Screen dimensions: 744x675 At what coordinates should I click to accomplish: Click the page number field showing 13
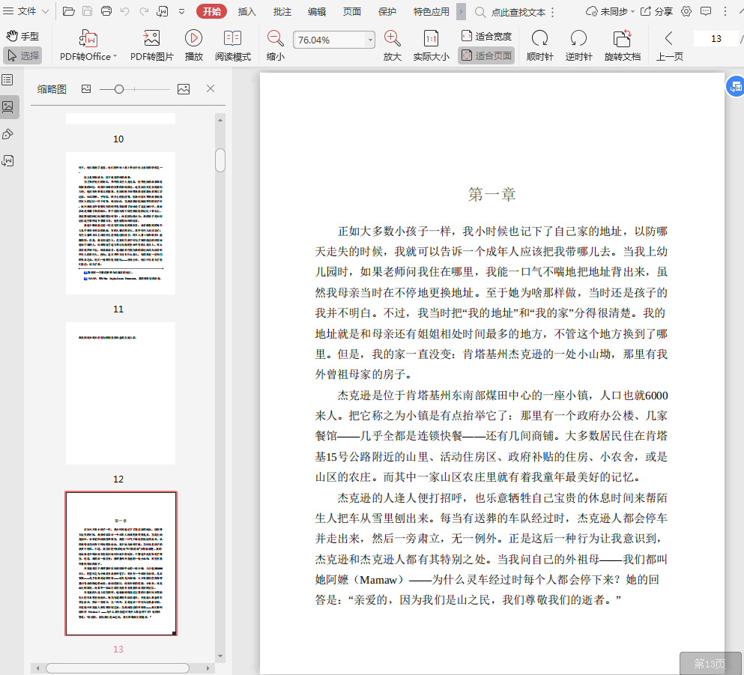tap(716, 38)
